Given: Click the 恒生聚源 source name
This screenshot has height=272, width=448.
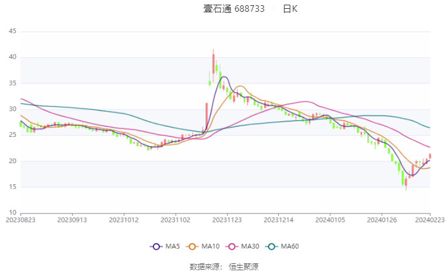Looking at the screenshot, I should pyautogui.click(x=244, y=267).
